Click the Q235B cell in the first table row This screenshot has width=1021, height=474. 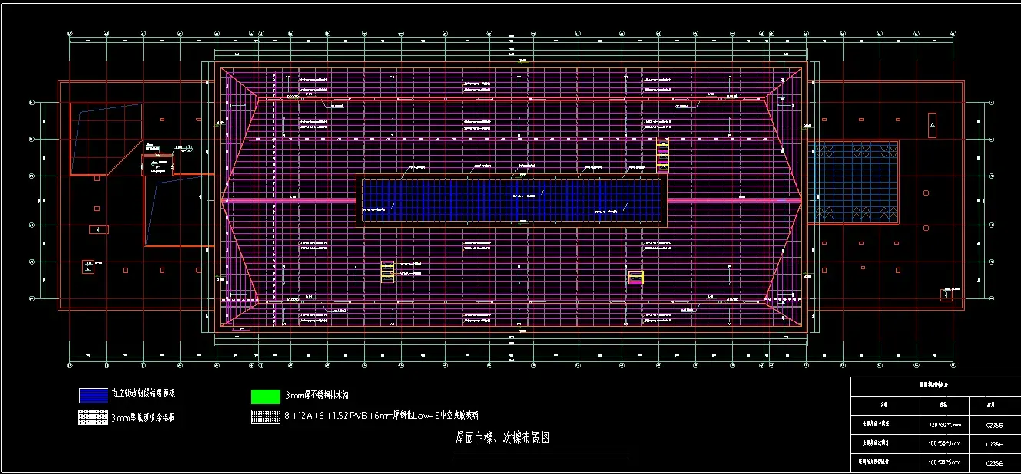994,424
